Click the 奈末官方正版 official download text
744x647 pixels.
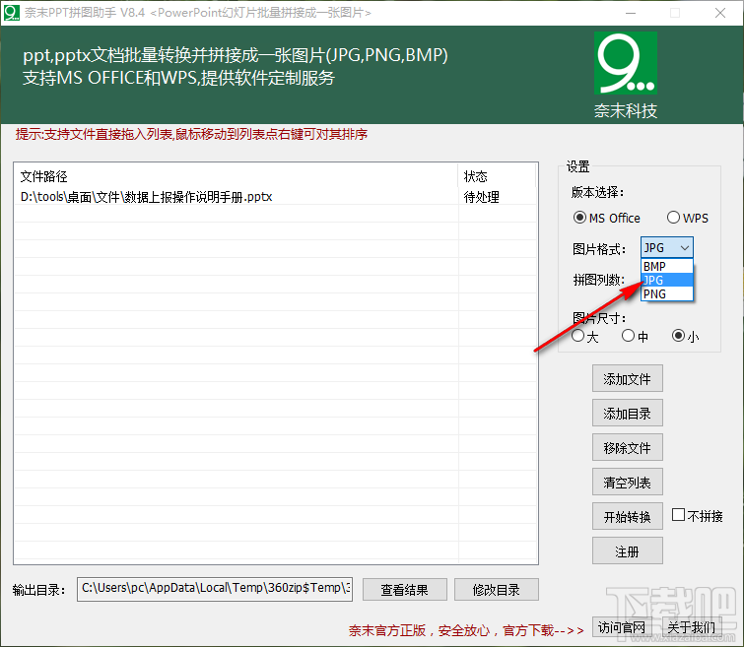click(x=466, y=630)
